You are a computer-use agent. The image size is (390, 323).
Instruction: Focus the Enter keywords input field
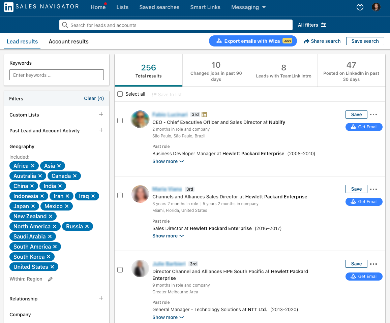(56, 75)
